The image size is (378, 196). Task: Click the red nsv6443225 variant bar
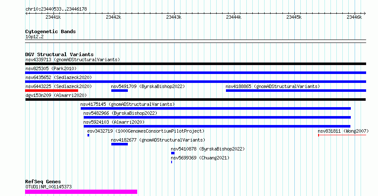[51, 91]
